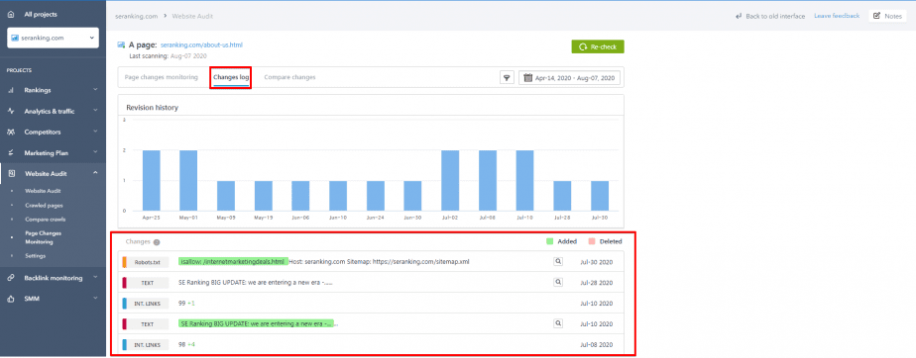The width and height of the screenshot is (916, 358).
Task: Click the SMM thumbs-up icon
Action: [11, 299]
